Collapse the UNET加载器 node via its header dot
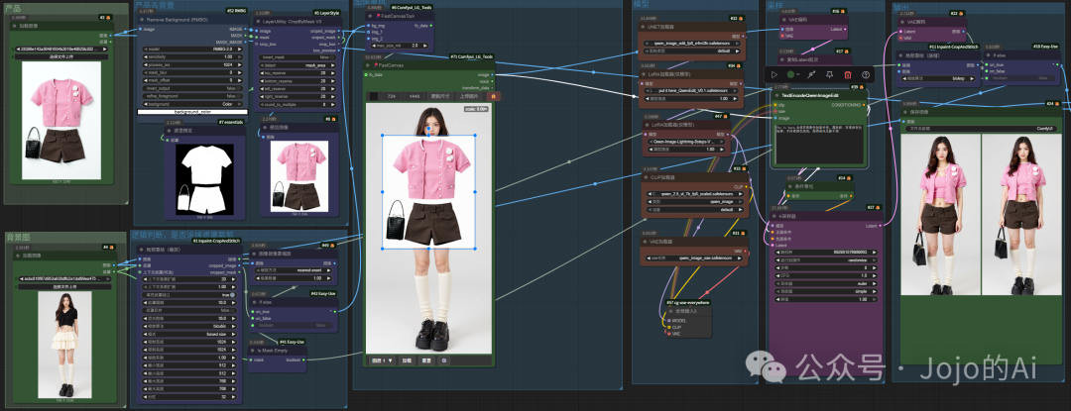This screenshot has width=1071, height=411. click(643, 27)
